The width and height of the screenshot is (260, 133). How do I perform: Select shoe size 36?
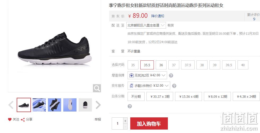pos(161,65)
